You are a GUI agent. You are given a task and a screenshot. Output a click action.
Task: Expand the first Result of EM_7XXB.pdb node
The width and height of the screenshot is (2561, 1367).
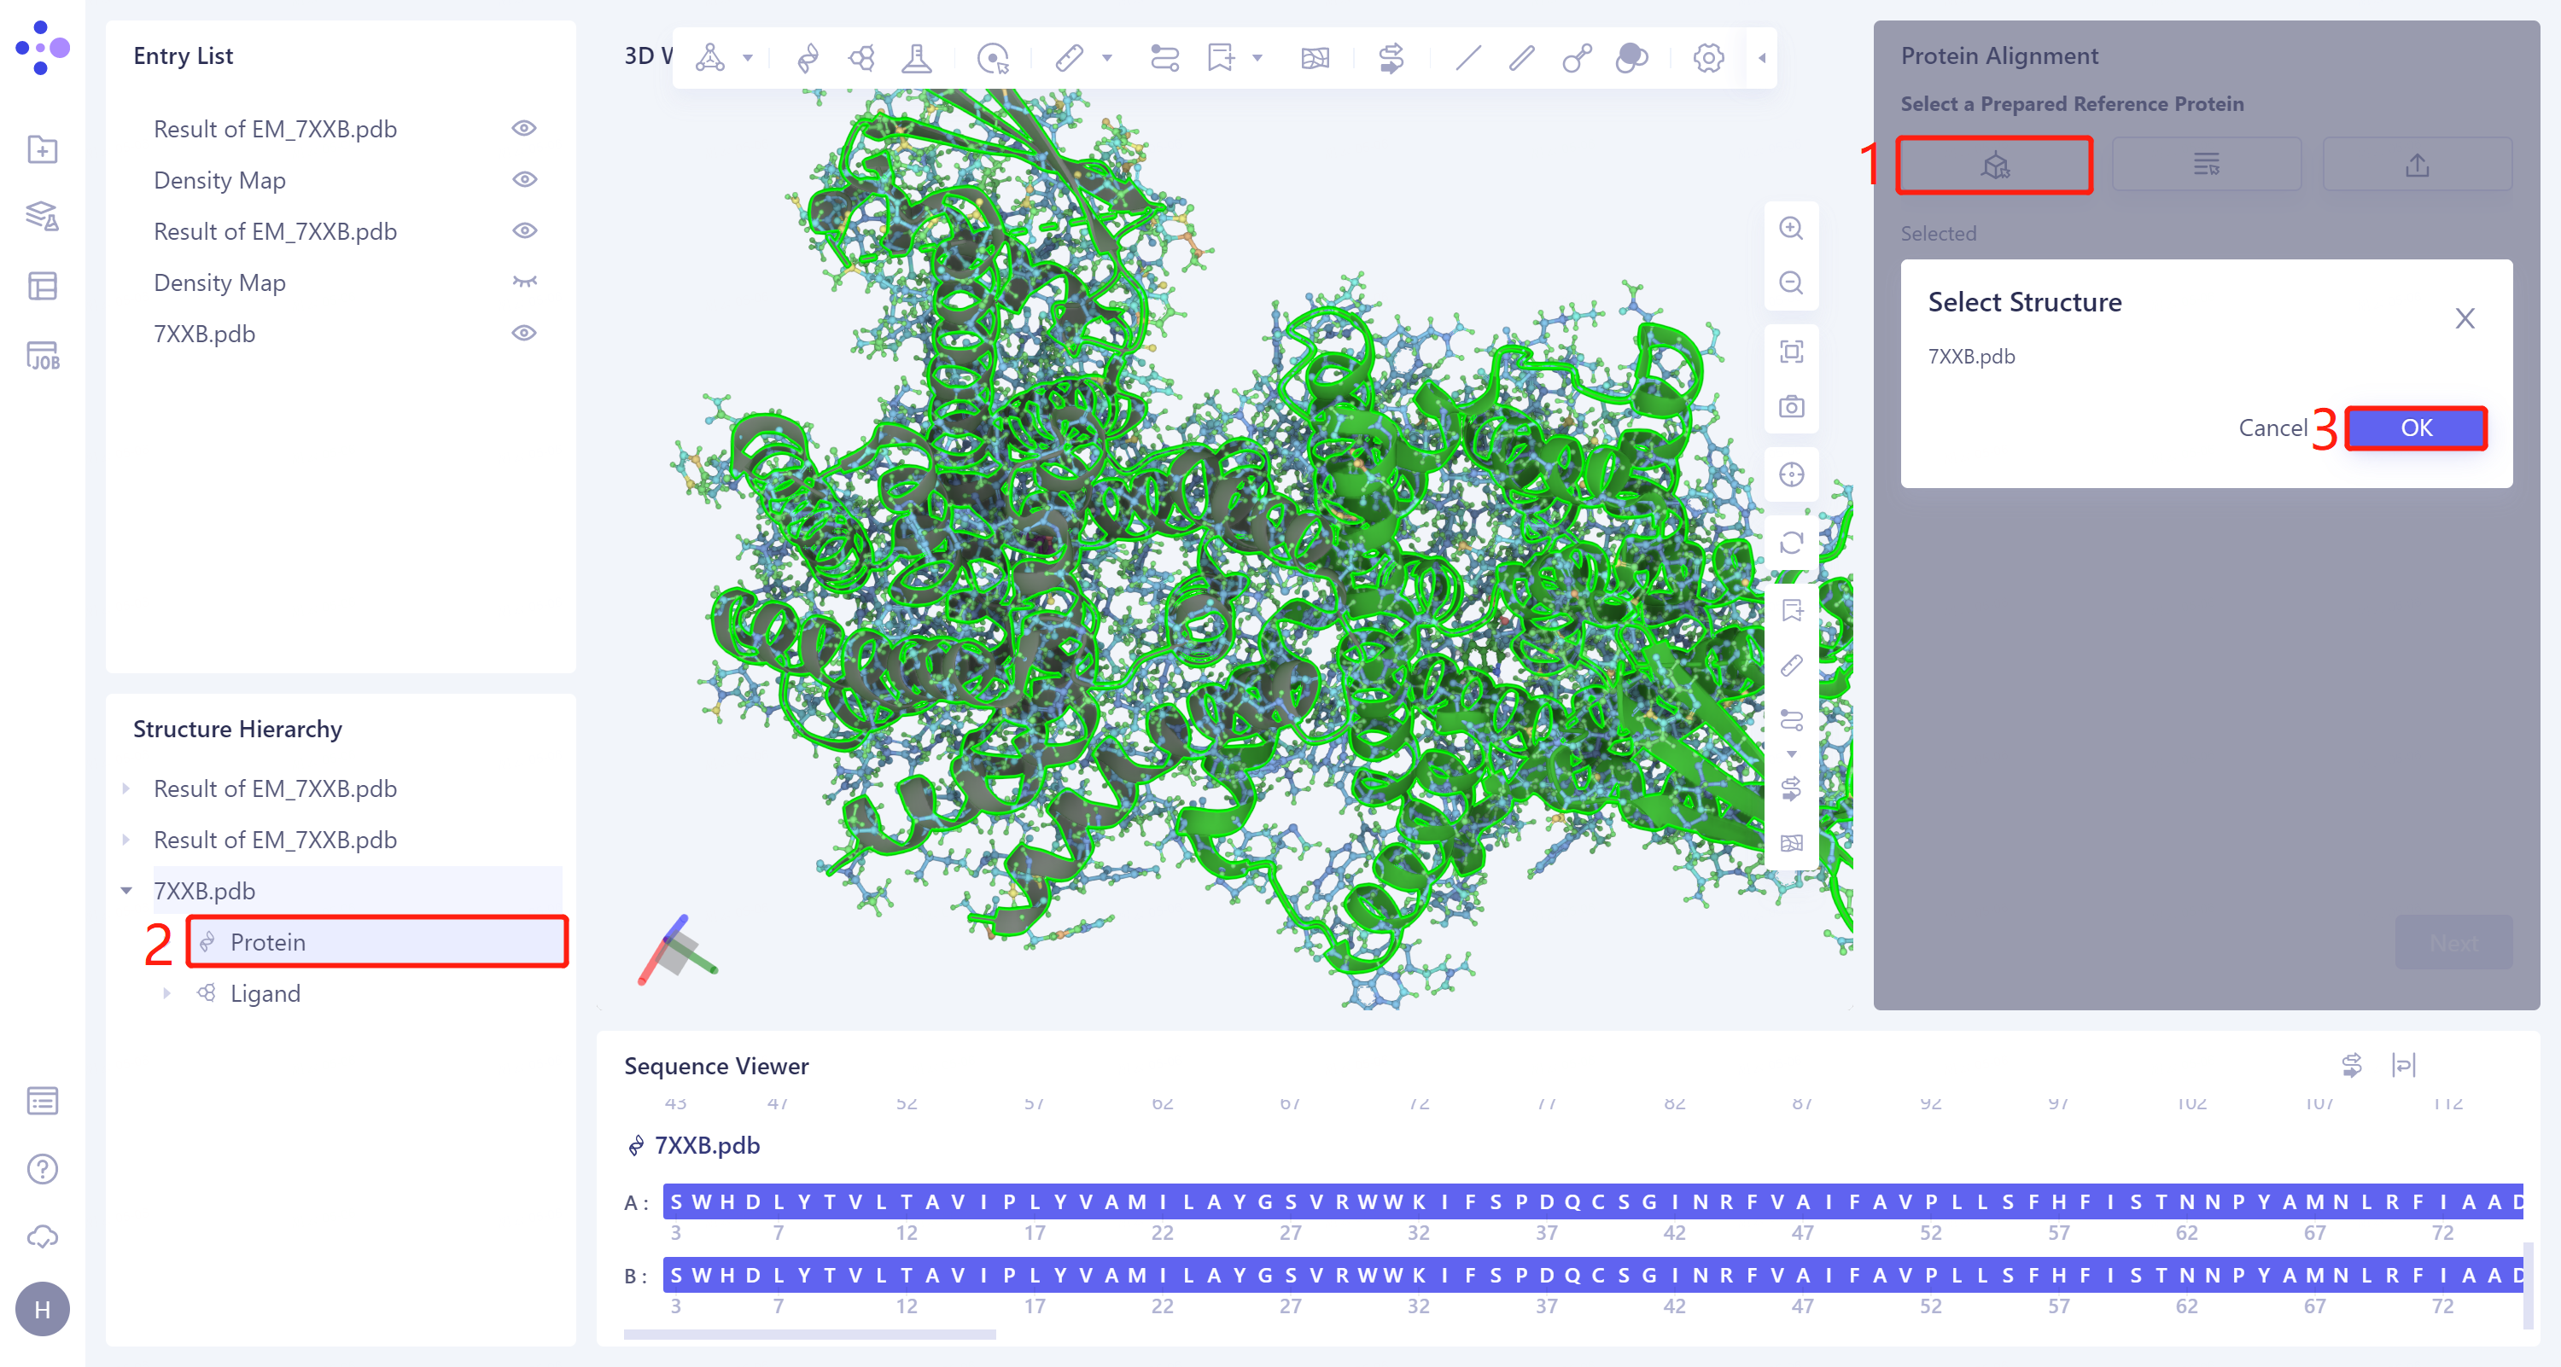click(x=126, y=788)
